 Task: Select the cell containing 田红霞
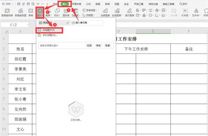pos(20,59)
